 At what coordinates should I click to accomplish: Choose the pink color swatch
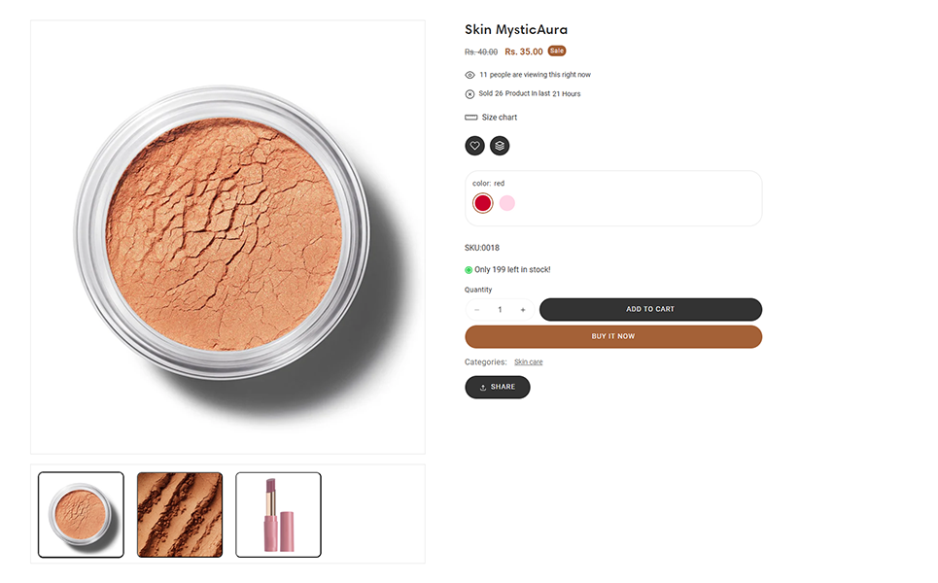coord(507,203)
